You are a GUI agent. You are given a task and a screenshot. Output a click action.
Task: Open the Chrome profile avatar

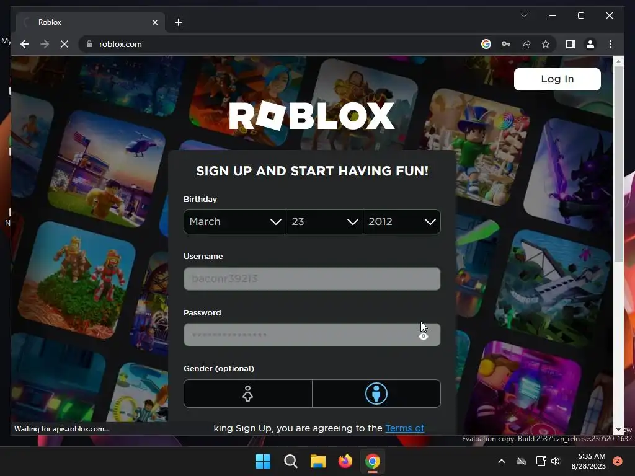(590, 44)
